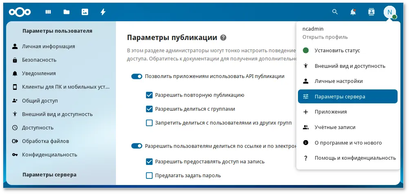Screen dimensions: 409x194
Task: Open Внешний вид и доступность from user menu
Action: click(x=348, y=66)
